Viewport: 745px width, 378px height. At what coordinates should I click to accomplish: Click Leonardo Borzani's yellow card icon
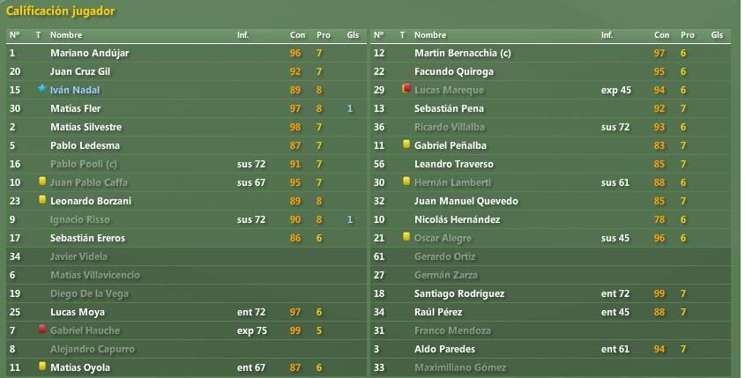pyautogui.click(x=42, y=199)
